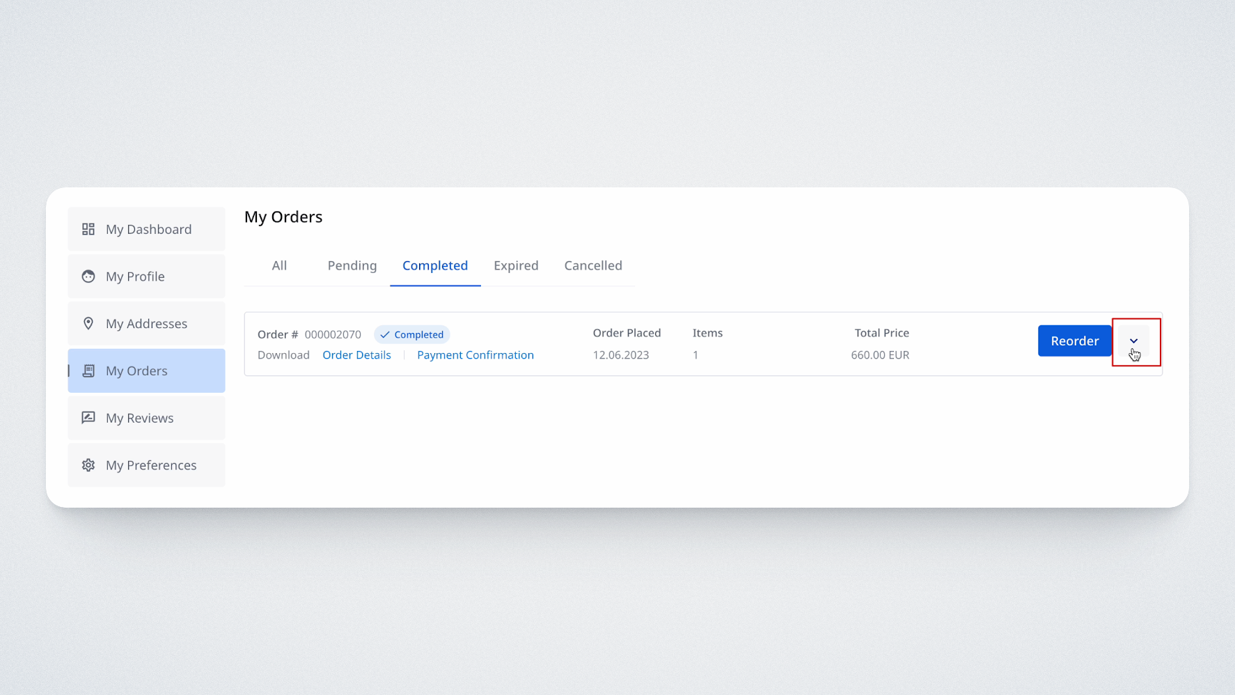Click the My Addresses location pin icon
This screenshot has height=695, width=1235.
88,323
